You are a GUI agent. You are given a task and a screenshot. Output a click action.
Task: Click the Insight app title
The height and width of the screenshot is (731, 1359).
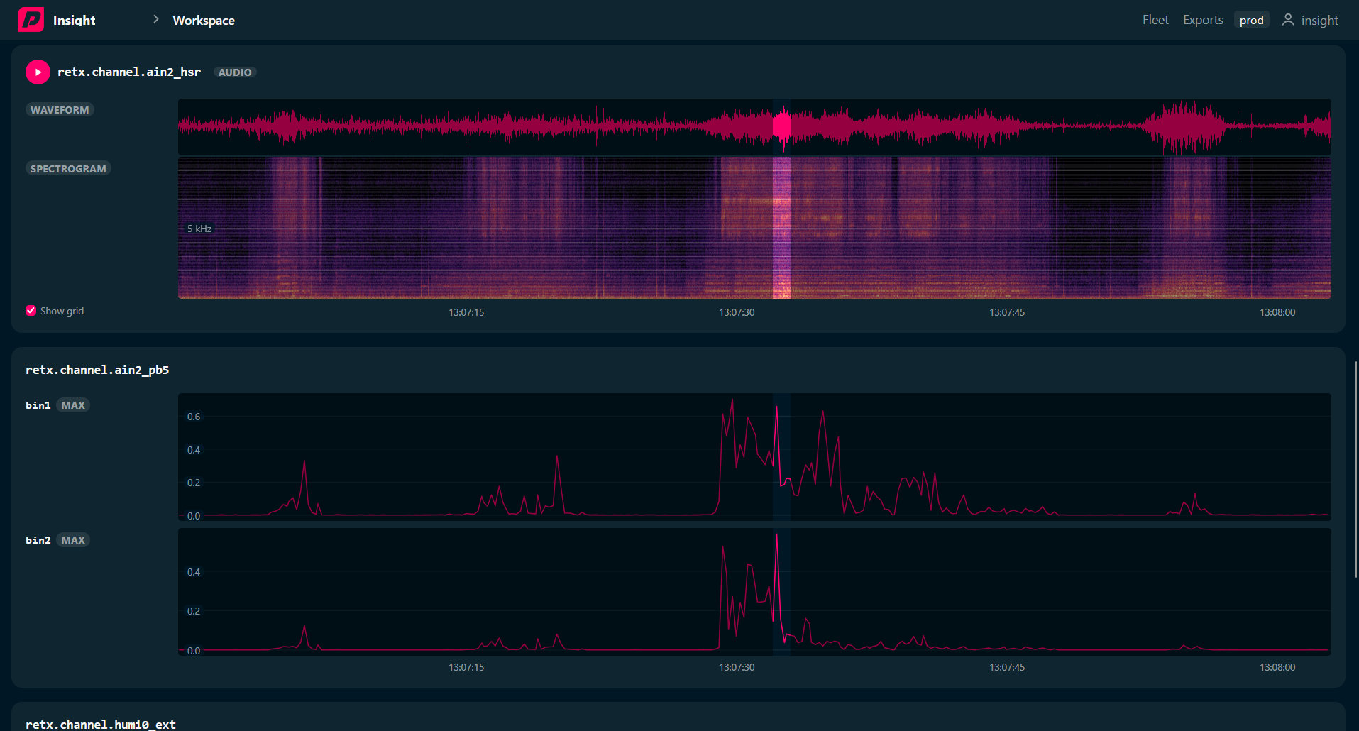[x=74, y=21]
